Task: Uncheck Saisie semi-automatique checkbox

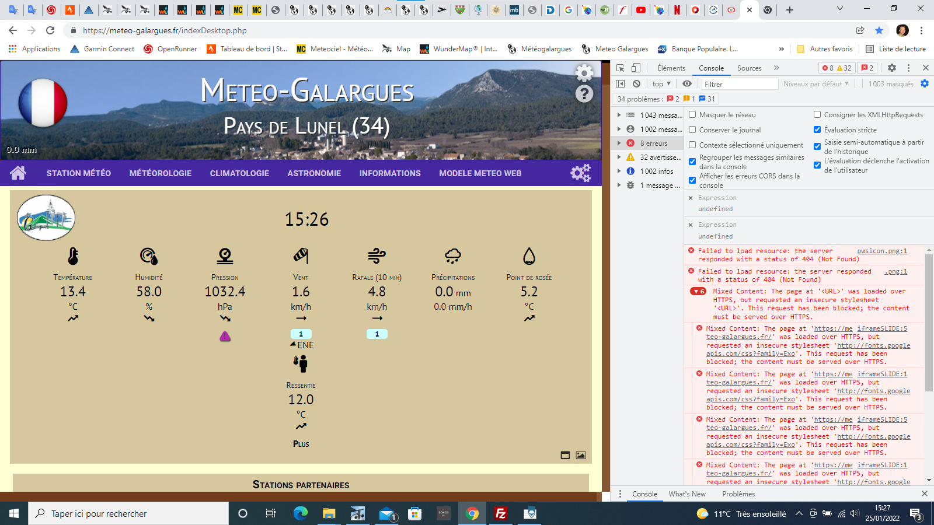Action: tap(817, 146)
